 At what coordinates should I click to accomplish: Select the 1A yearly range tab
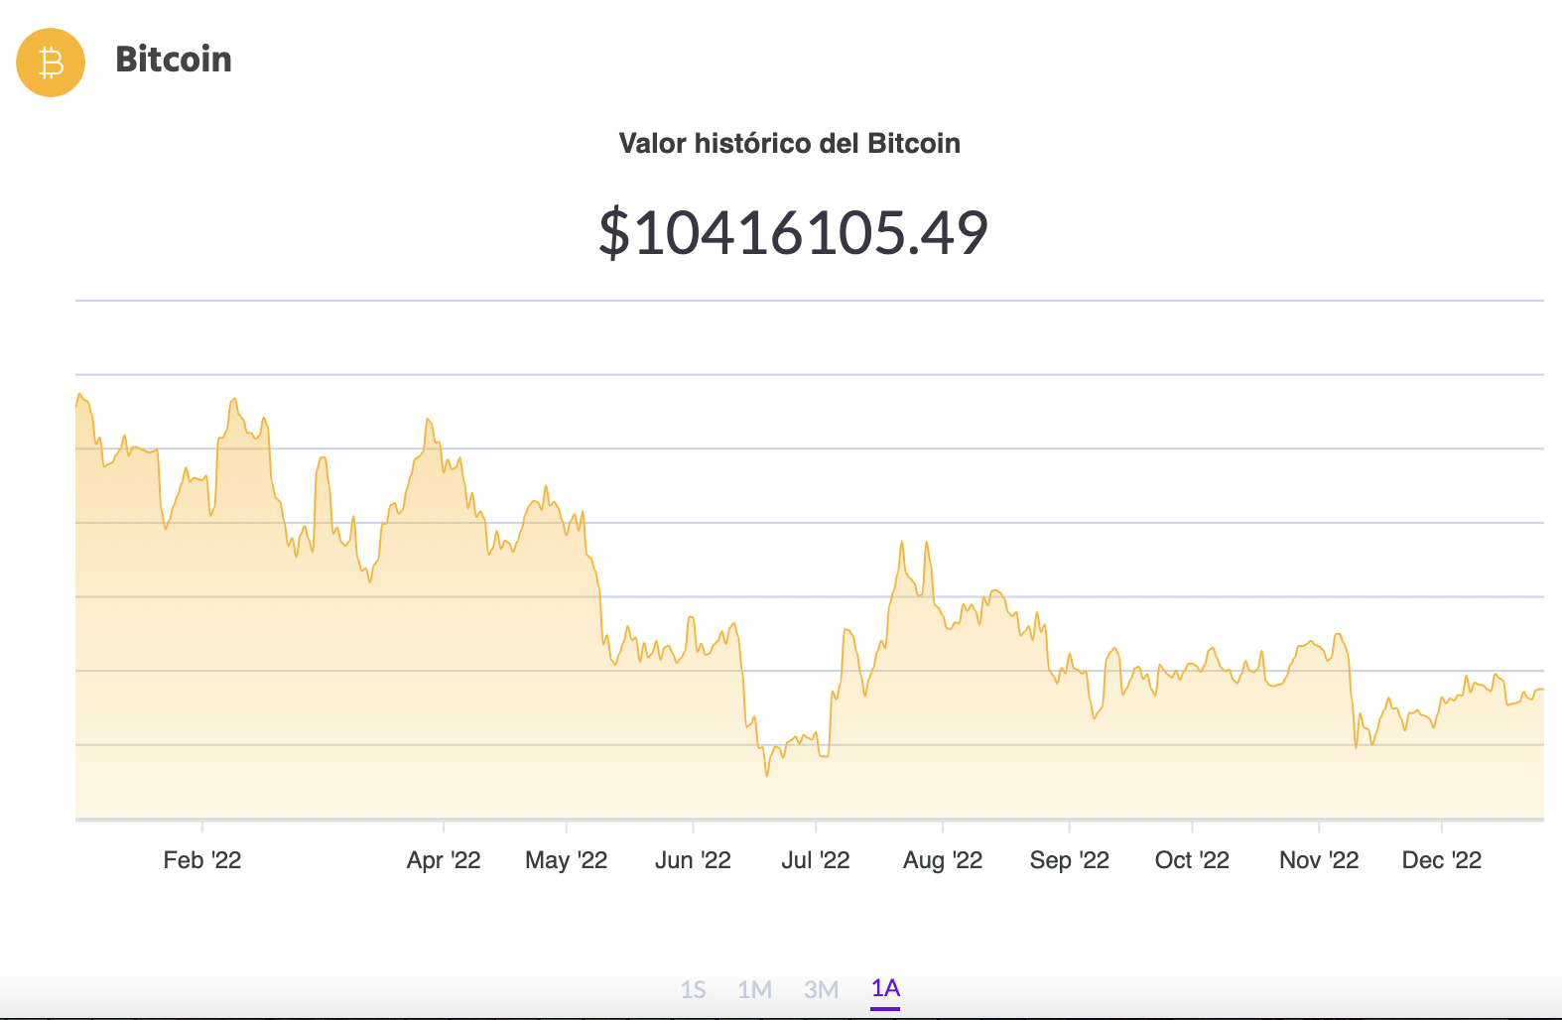tap(885, 988)
